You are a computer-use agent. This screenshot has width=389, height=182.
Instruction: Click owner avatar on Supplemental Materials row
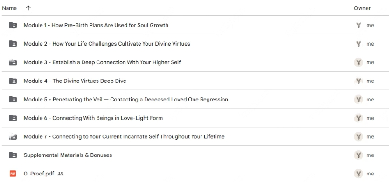tap(358, 155)
